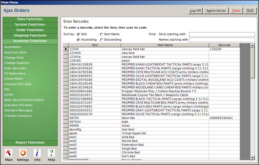Click the Exit button

[x=250, y=11]
